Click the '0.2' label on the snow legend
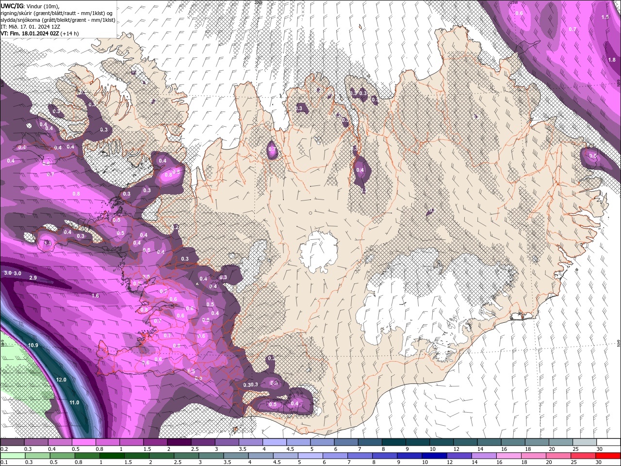 [x=4, y=449]
